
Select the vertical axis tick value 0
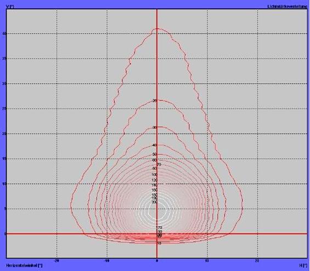(x=5, y=234)
